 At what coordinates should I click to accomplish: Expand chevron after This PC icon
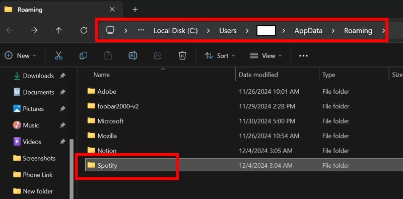(125, 31)
